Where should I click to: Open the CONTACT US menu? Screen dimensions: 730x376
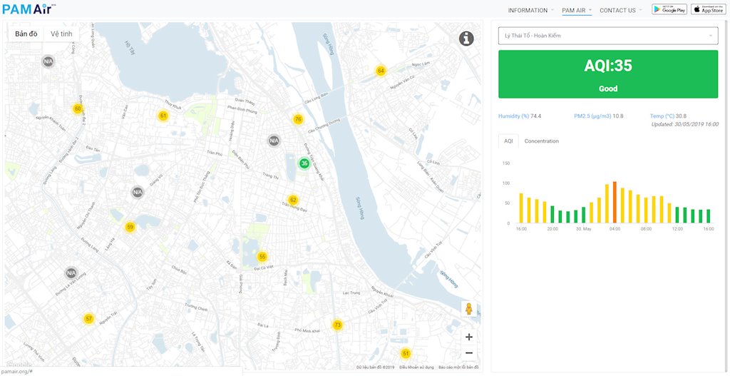[620, 10]
